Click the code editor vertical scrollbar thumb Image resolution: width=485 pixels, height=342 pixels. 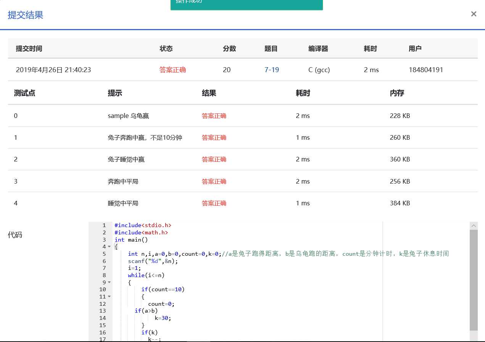[474, 280]
